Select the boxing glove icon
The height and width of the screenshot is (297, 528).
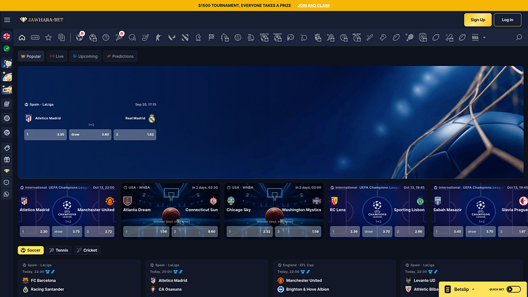point(383,37)
